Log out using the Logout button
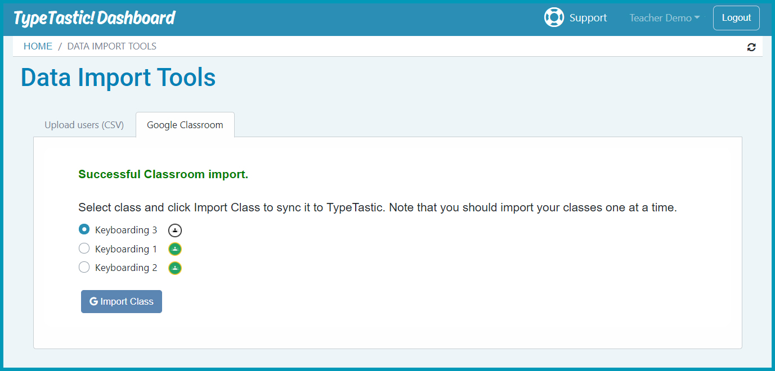This screenshot has height=371, width=775. (736, 18)
